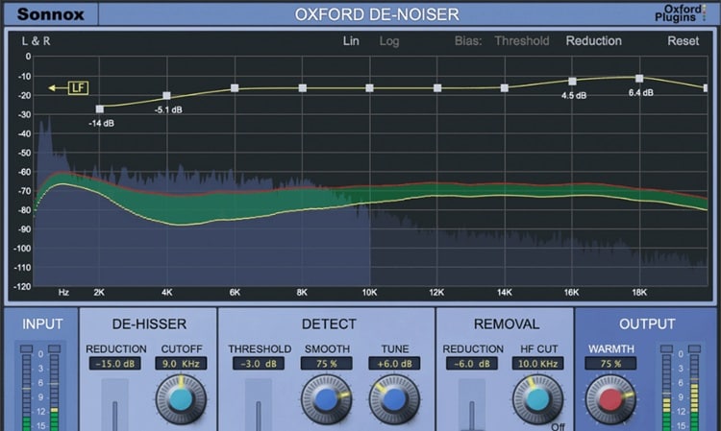Click the Smooth value field 75 %
This screenshot has width=721, height=431.
coord(327,364)
